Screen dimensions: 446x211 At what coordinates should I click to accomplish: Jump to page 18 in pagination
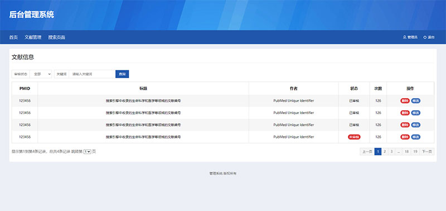[407, 151]
